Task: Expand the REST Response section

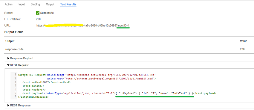Action: click(x=19, y=106)
